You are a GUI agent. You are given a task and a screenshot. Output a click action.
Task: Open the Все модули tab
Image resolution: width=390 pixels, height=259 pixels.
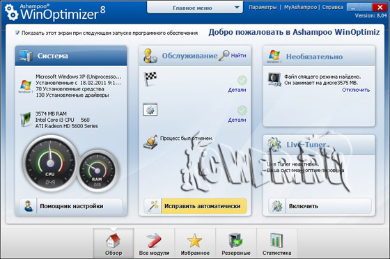click(x=154, y=242)
